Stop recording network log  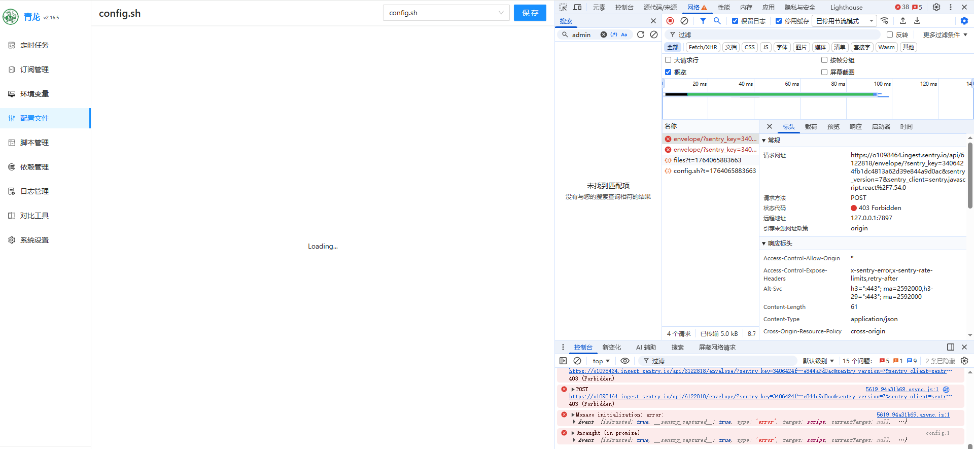click(670, 21)
